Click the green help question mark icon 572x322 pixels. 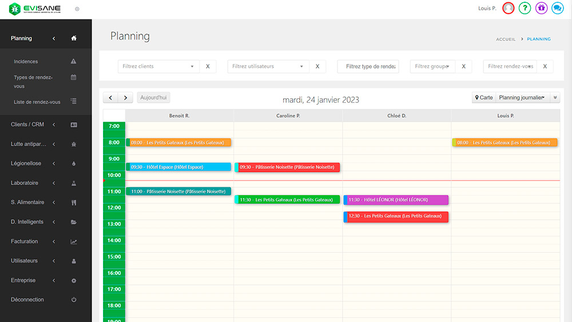pos(525,8)
